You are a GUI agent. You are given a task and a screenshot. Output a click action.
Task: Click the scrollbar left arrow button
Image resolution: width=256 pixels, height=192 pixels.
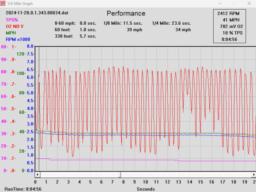[38, 174]
